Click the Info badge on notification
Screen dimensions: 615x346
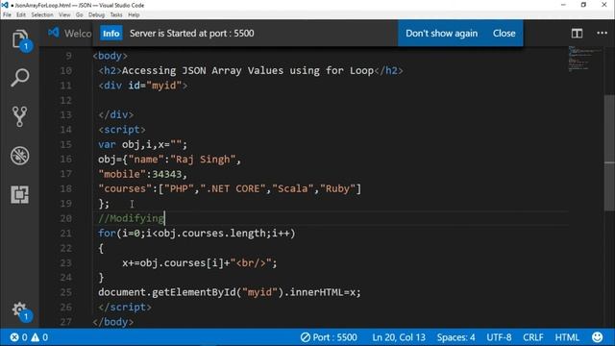111,34
